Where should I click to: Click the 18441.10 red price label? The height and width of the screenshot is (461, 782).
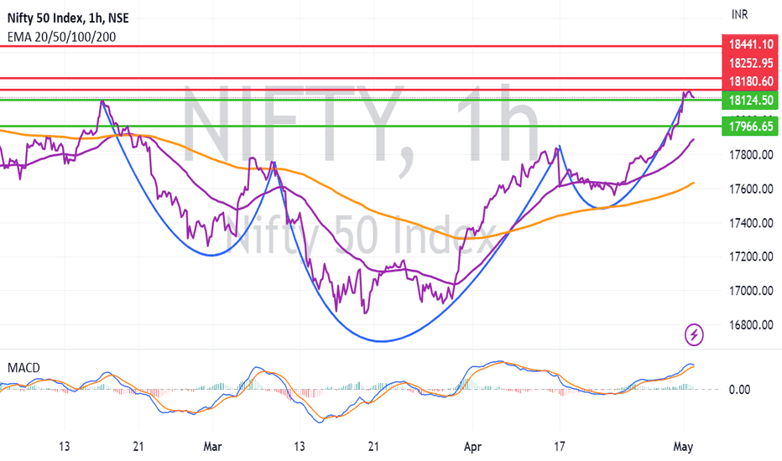click(x=751, y=44)
